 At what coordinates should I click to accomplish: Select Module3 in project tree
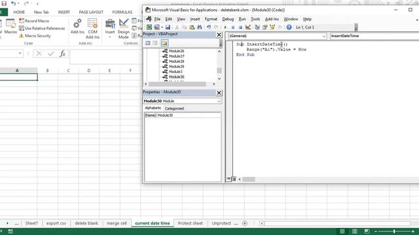(175, 72)
